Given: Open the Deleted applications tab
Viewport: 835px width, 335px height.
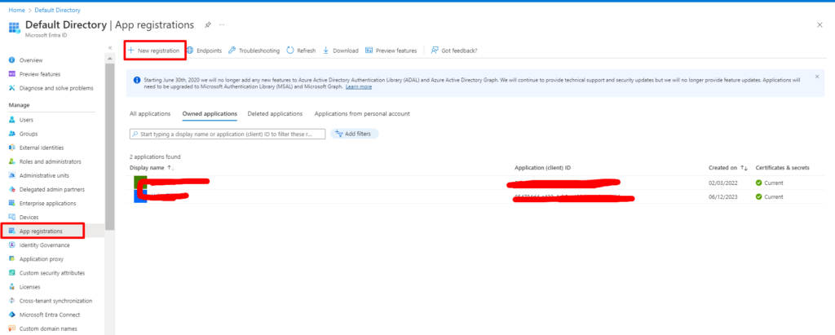Looking at the screenshot, I should point(275,113).
